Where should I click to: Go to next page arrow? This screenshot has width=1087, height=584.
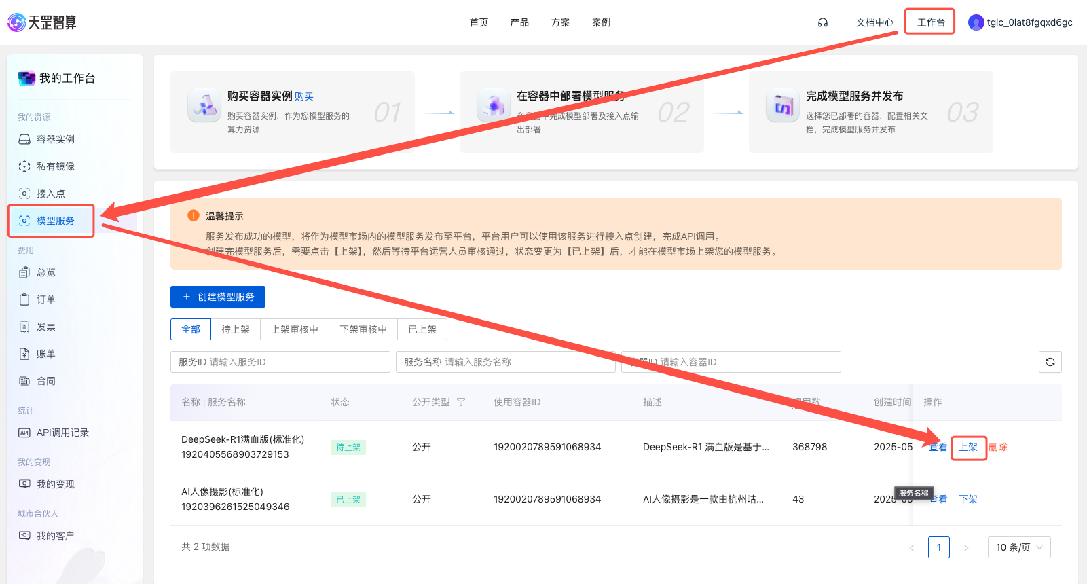pyautogui.click(x=966, y=547)
